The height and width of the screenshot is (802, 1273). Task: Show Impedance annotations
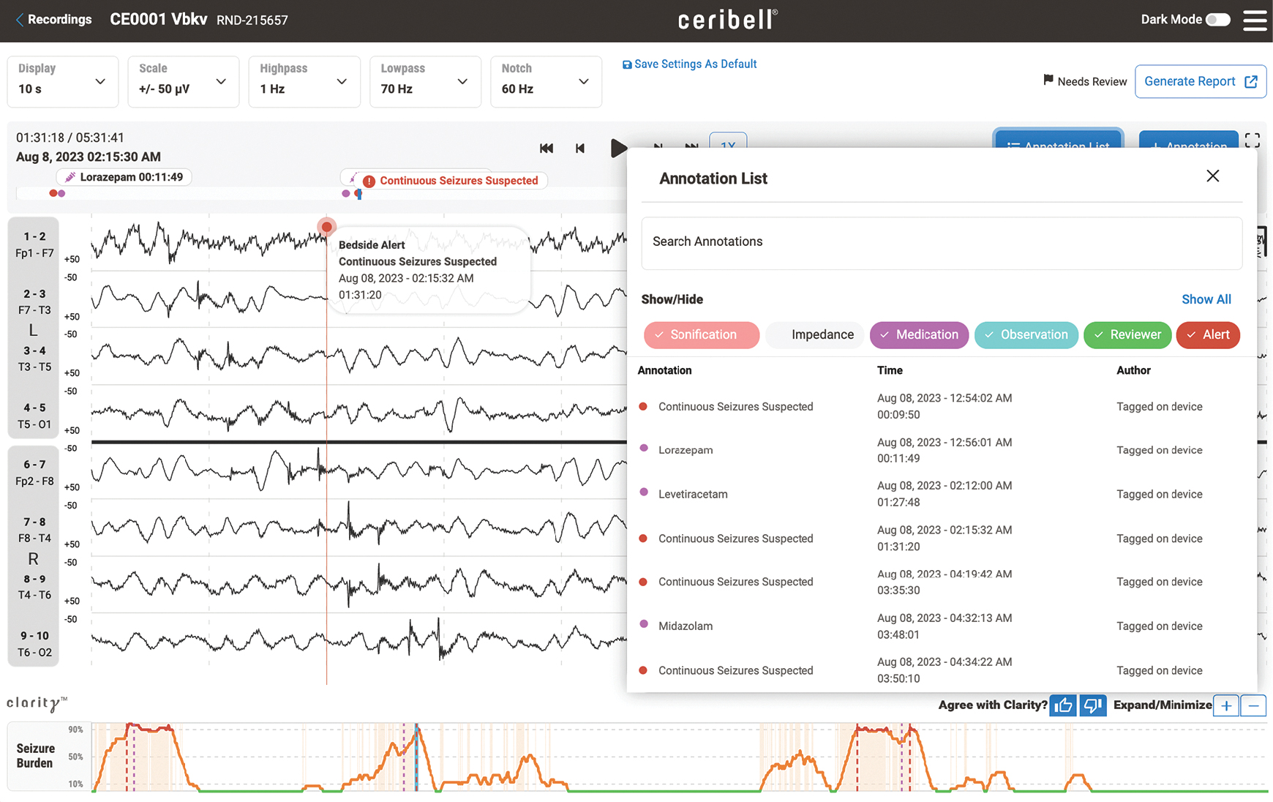[816, 335]
